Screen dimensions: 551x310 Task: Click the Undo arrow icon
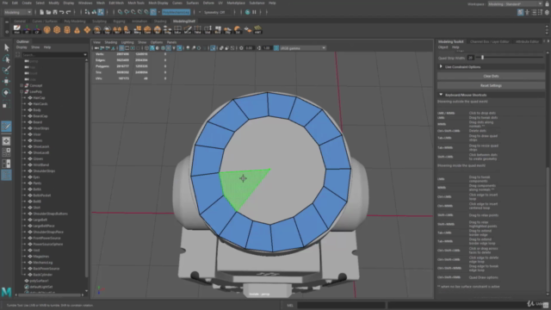coord(61,12)
